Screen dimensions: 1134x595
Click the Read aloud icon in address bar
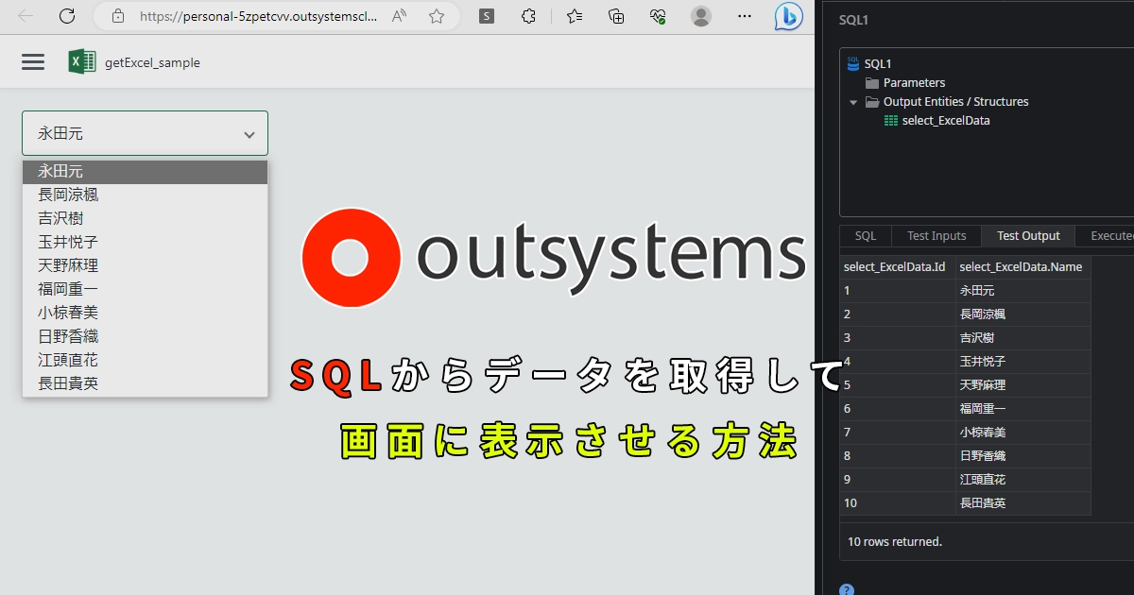pyautogui.click(x=399, y=16)
